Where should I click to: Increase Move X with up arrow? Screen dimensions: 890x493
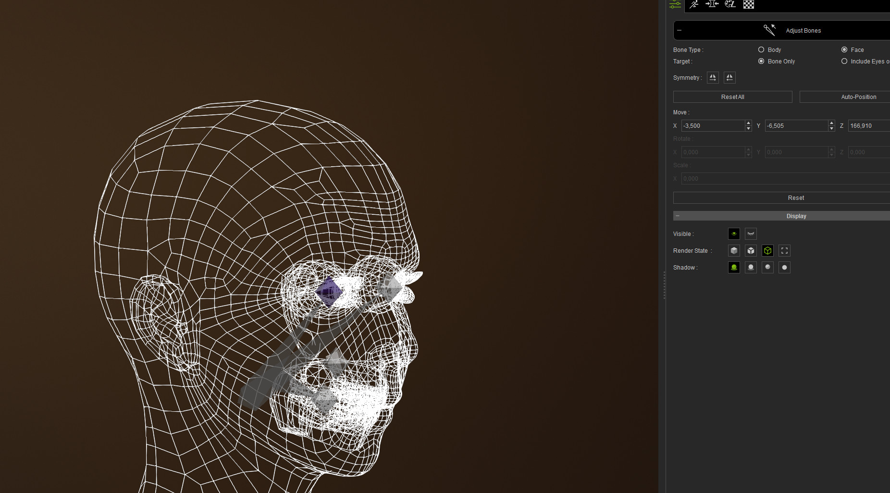pyautogui.click(x=748, y=123)
